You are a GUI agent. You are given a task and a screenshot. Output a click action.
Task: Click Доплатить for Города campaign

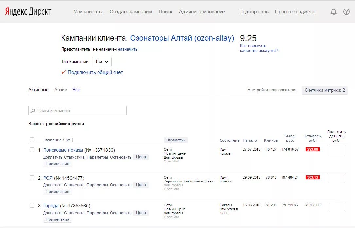click(53, 213)
